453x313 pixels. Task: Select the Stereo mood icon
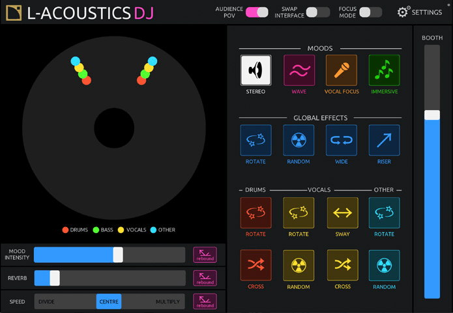tap(256, 70)
